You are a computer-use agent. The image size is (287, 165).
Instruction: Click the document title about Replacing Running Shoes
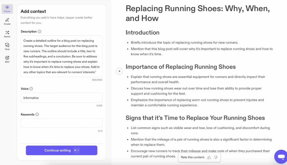(x=198, y=13)
